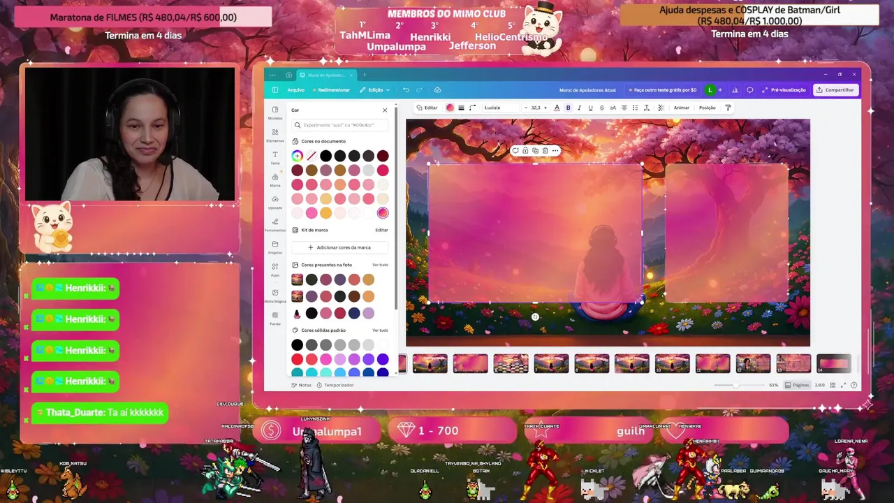Screen dimensions: 894x503
Task: Open the transparency checkerboard icon
Action: (661, 108)
